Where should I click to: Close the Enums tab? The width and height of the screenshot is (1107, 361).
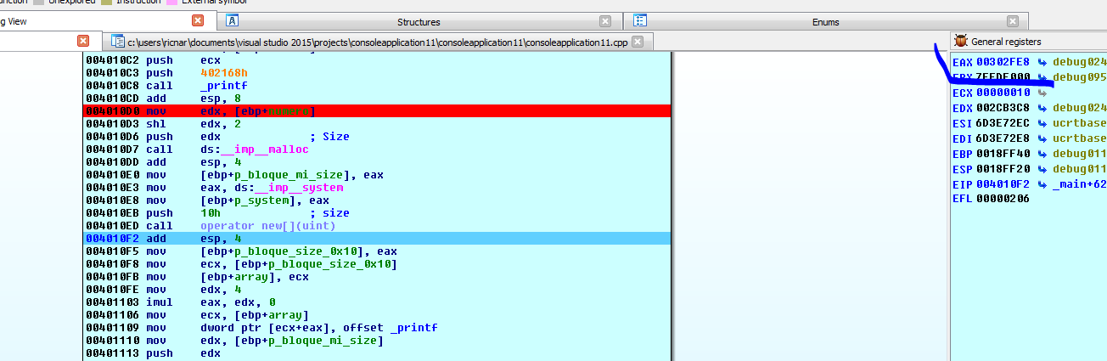tap(1012, 21)
